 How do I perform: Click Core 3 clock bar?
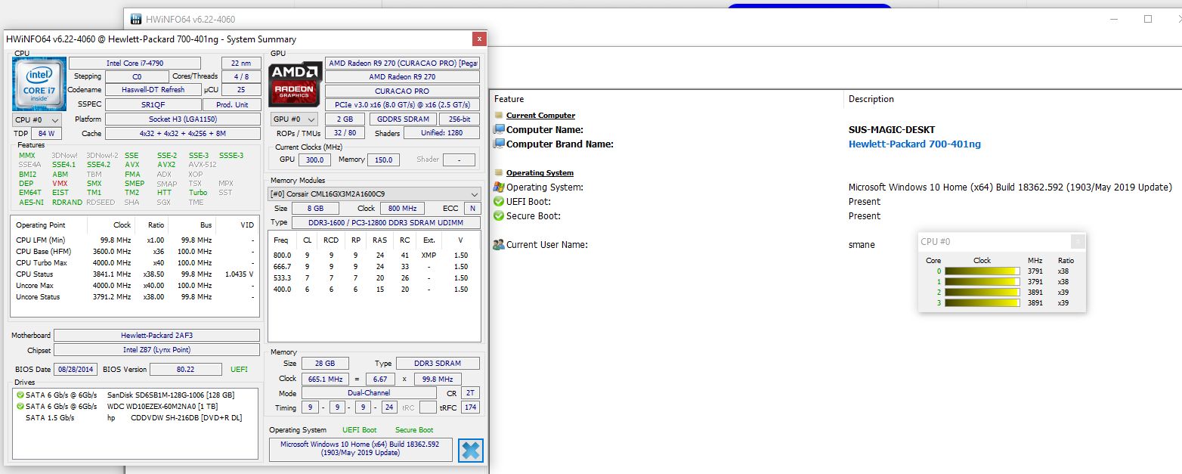[x=982, y=302]
